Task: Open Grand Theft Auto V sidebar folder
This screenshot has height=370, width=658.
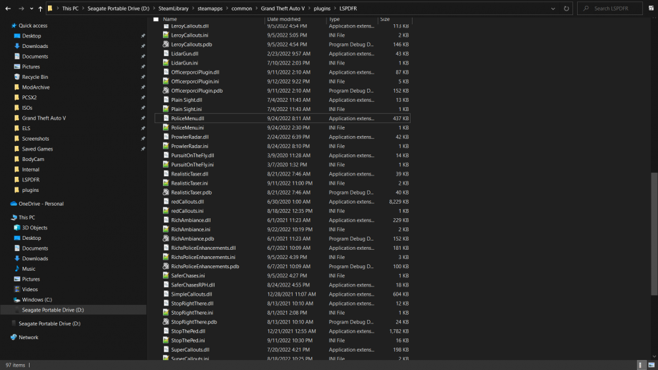Action: 43,118
